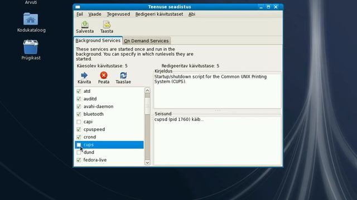Click the cupsd pid status text
The image size is (357, 200).
(179, 119)
